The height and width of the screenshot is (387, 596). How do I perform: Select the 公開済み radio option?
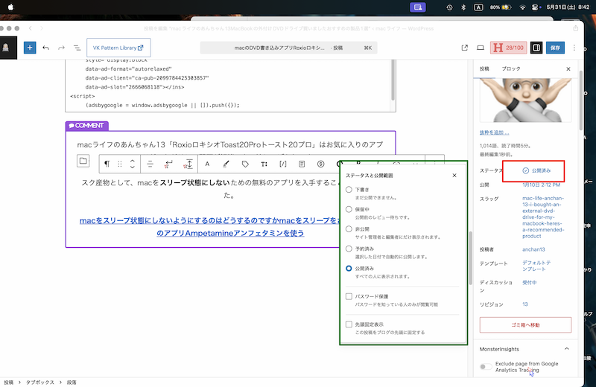349,268
